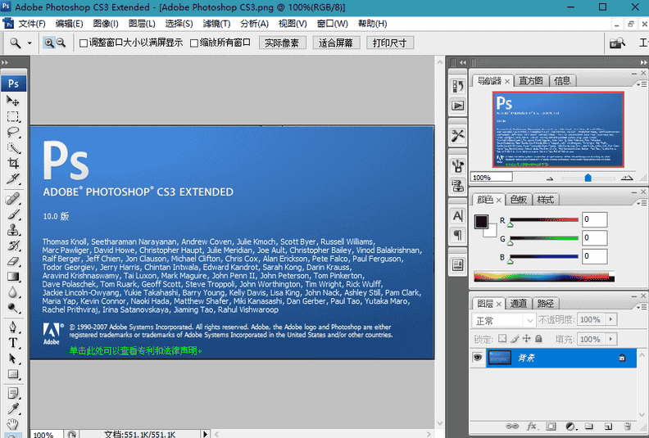
Task: Enable 缩放所有窗口 checkbox
Action: click(x=194, y=43)
